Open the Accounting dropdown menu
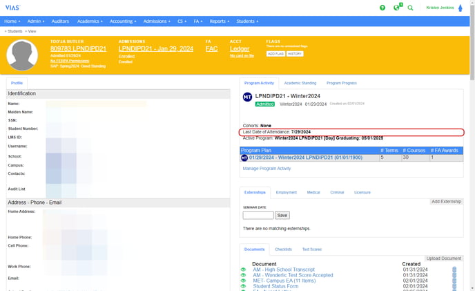Viewport: 475px width, 291px height. click(x=124, y=21)
